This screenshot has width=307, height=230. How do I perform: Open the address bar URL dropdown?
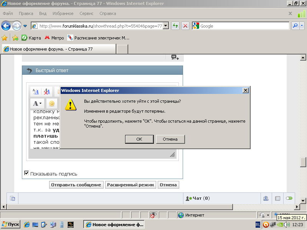pyautogui.click(x=166, y=26)
